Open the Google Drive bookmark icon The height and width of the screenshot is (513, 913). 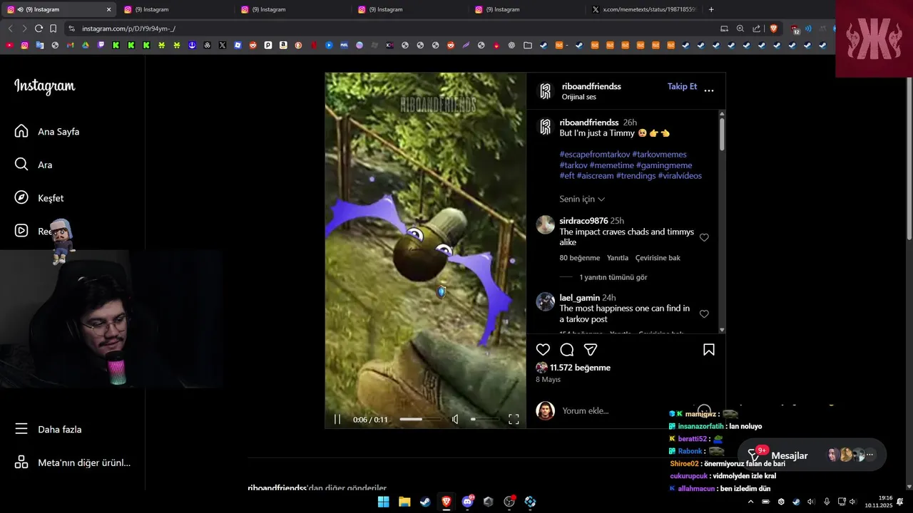point(85,45)
